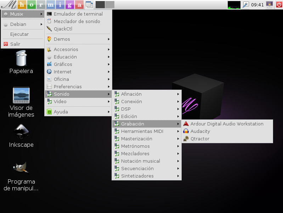
Task: Expand the Video submenu arrow
Action: [109, 101]
